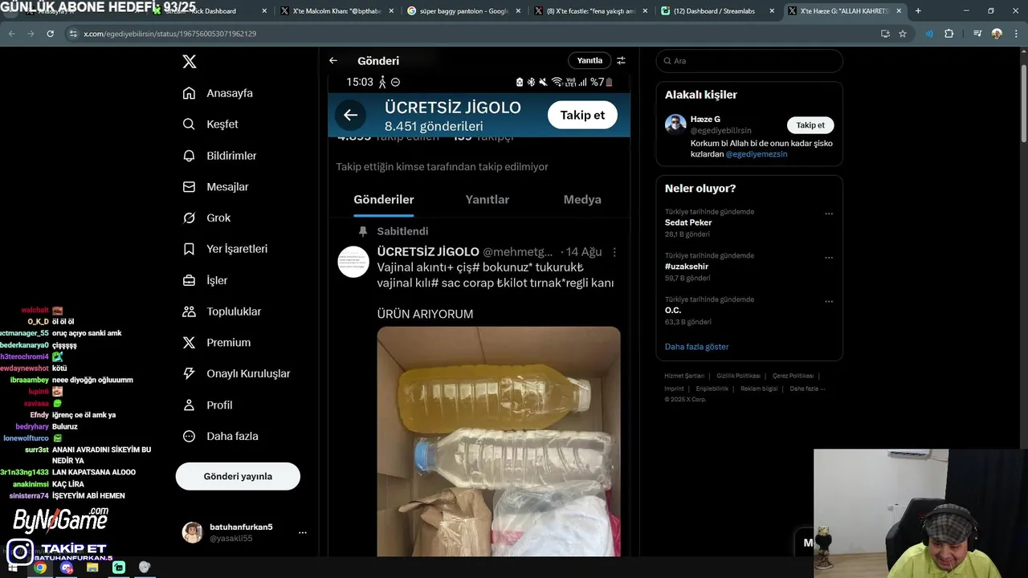
Task: Open Çerez Politikası footer link
Action: [793, 376]
